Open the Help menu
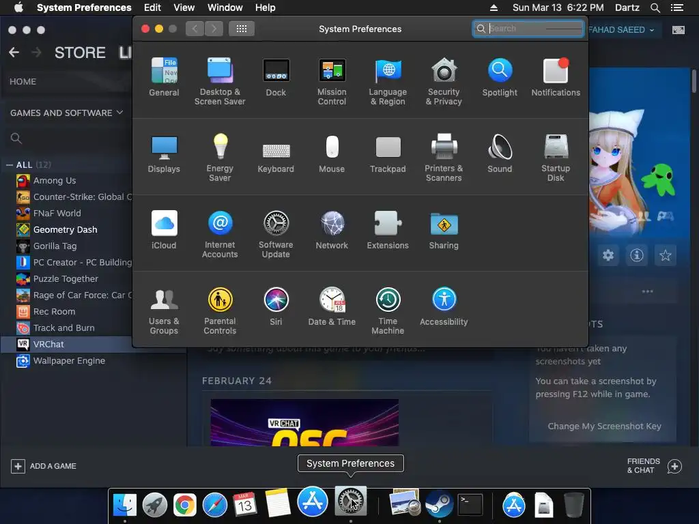The image size is (699, 524). point(266,8)
